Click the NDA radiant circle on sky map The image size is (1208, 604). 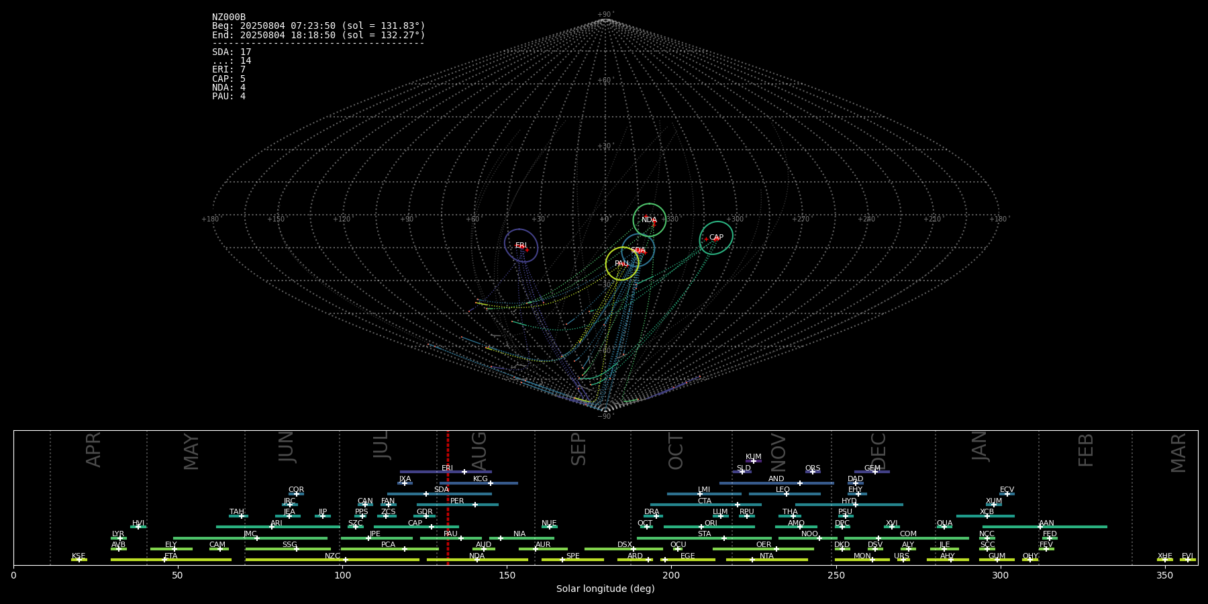point(650,220)
